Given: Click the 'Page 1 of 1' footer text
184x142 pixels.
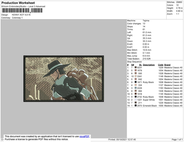Looking at the screenshot, I should point(177,140).
